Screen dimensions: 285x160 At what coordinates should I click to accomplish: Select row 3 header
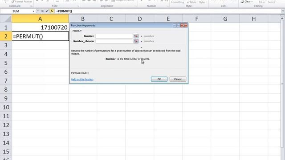pos(6,45)
